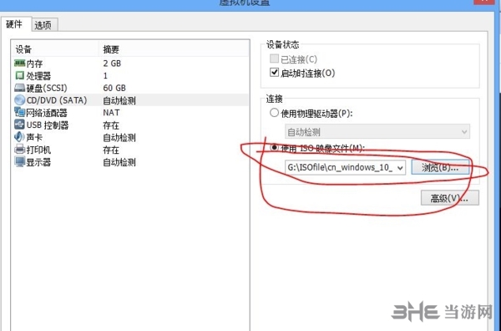Image resolution: width=501 pixels, height=331 pixels.
Task: Open 高级(V)... advanced settings
Action: pyautogui.click(x=449, y=198)
